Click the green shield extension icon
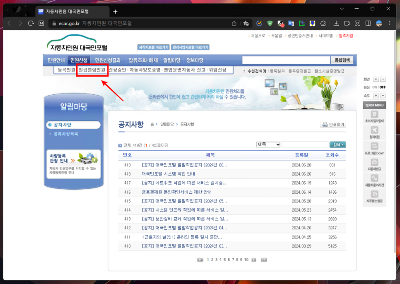 (270, 24)
